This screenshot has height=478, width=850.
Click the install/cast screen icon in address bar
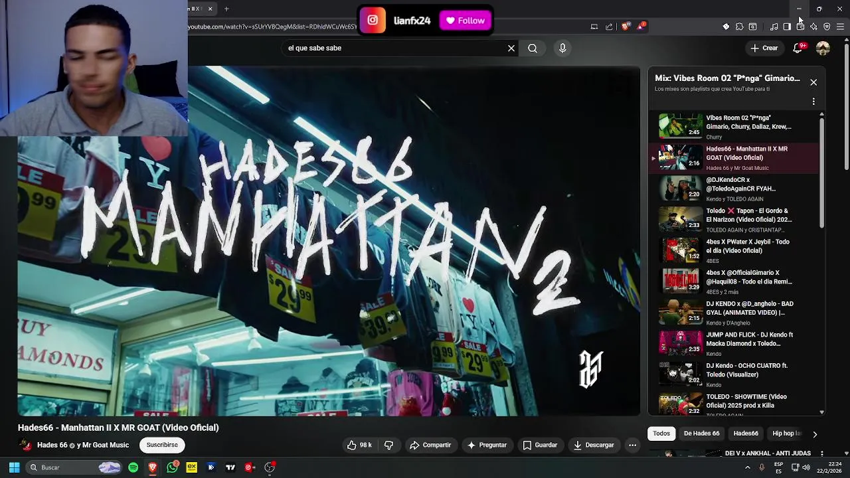[x=594, y=27]
